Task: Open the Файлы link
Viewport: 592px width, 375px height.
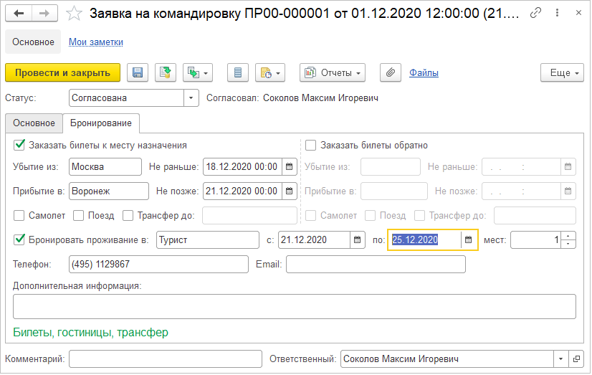Action: (x=424, y=73)
